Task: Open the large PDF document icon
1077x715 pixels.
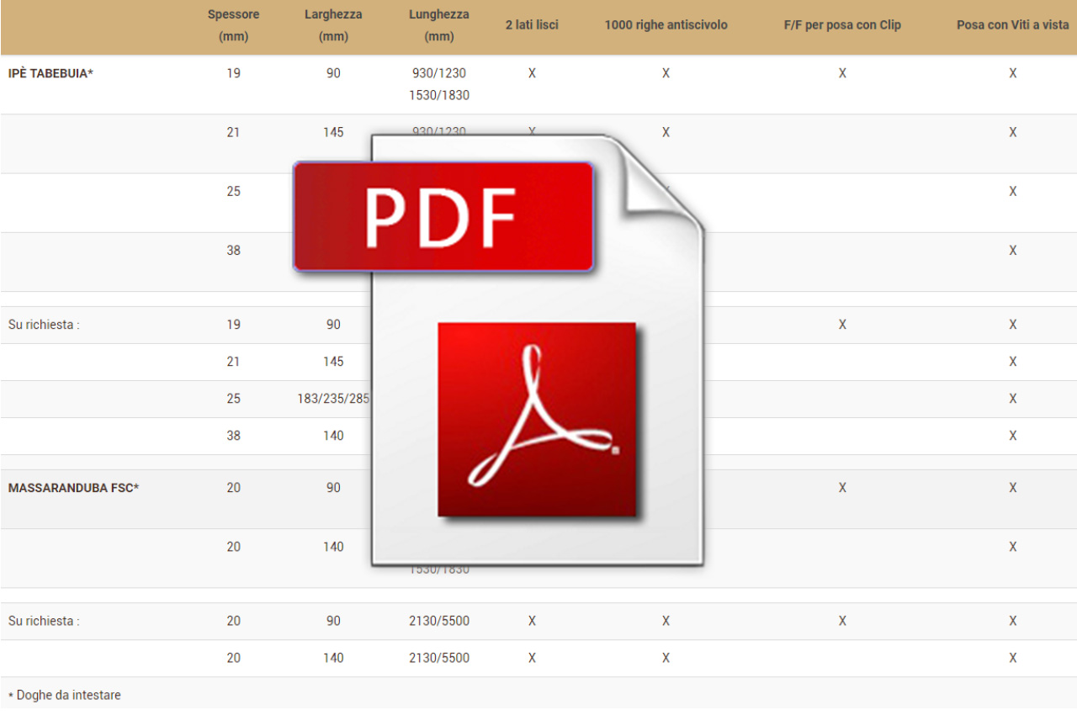Action: coord(498,352)
